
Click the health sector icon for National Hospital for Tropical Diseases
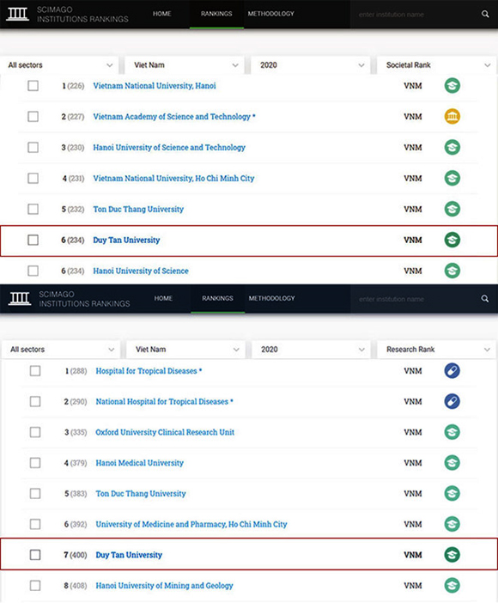point(452,401)
